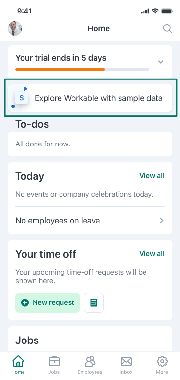Viewport: 180px width, 380px height.
Task: Open the Inbox envelope icon
Action: (126, 362)
